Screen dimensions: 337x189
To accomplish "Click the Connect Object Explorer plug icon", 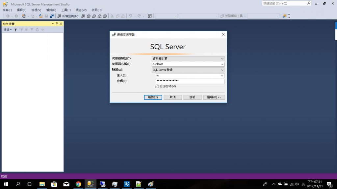I will (15, 30).
